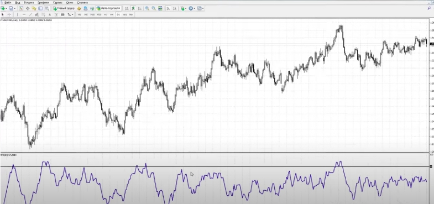Tile chart windows using the grid icon
Screen dimensions: 434x204
pyautogui.click(x=160, y=9)
